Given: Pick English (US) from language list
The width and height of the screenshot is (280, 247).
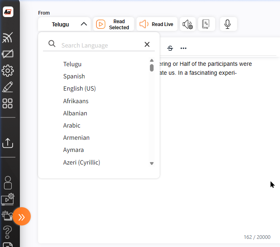Looking at the screenshot, I should pyautogui.click(x=79, y=89).
